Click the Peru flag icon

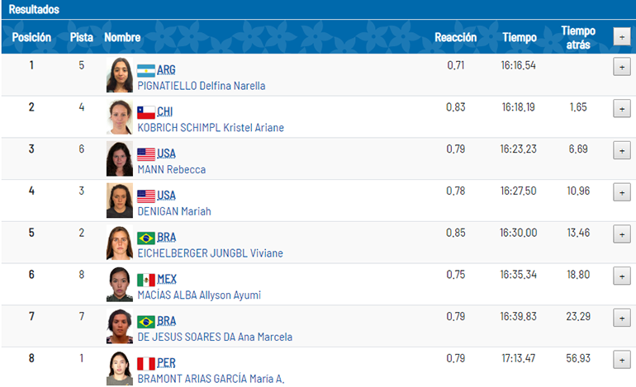coord(146,364)
